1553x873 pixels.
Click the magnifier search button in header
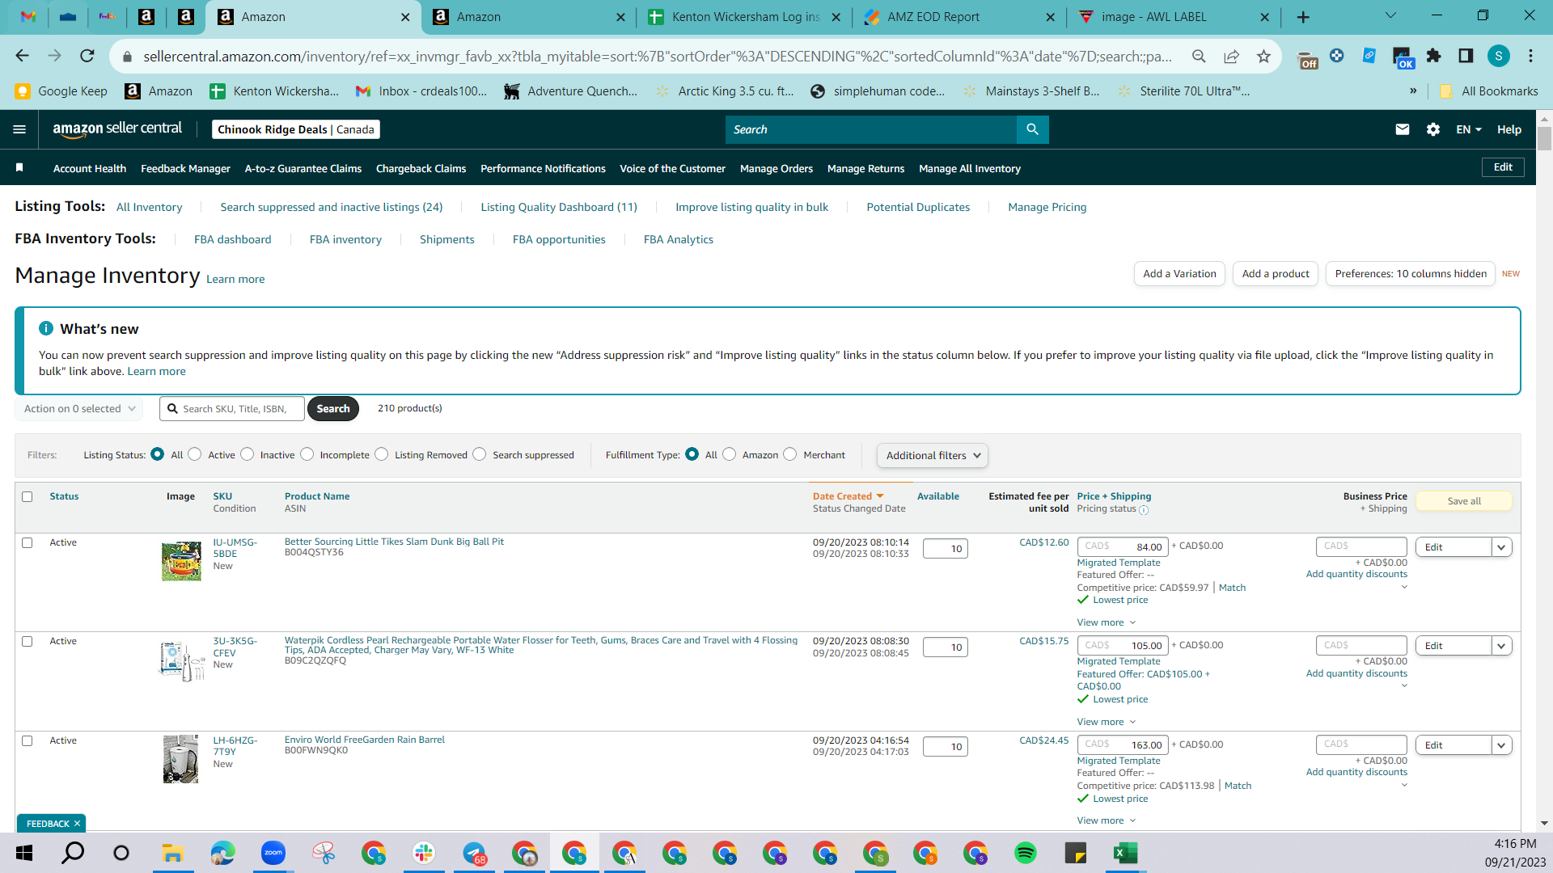coord(1032,129)
